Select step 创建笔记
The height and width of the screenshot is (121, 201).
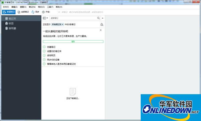point(51,47)
